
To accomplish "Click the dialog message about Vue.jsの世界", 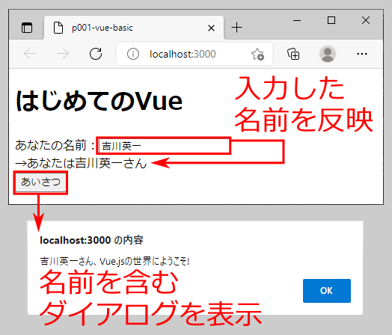I will click(114, 261).
